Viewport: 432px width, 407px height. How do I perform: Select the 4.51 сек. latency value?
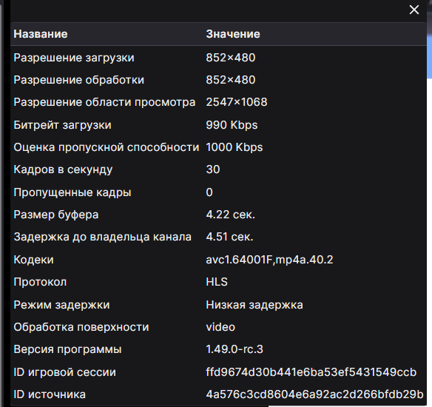click(x=230, y=237)
